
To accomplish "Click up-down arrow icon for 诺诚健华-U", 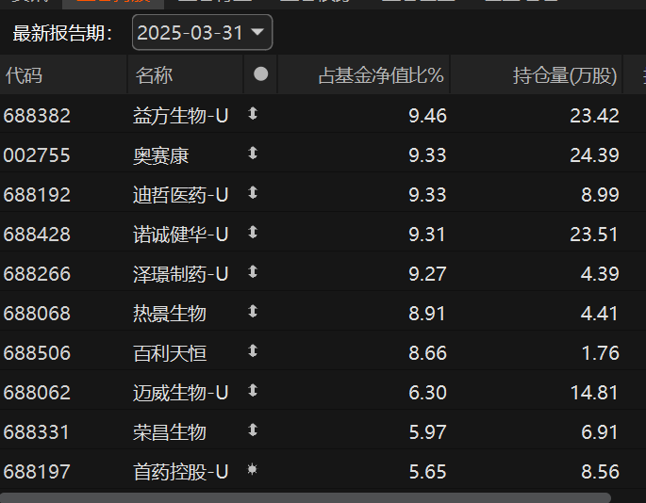I will point(253,232).
